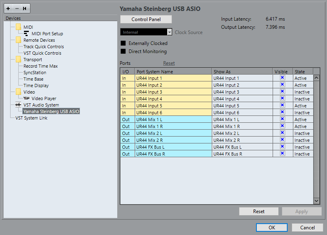327x235 pixels.
Task: Click the VST Audio System waveform icon
Action: 18,105
